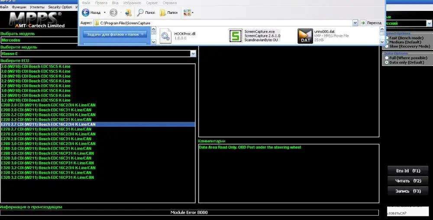433x220 pixels.
Task: Select E320 3.2 CDI EDC16CP31 entry
Action: [x=48, y=177]
